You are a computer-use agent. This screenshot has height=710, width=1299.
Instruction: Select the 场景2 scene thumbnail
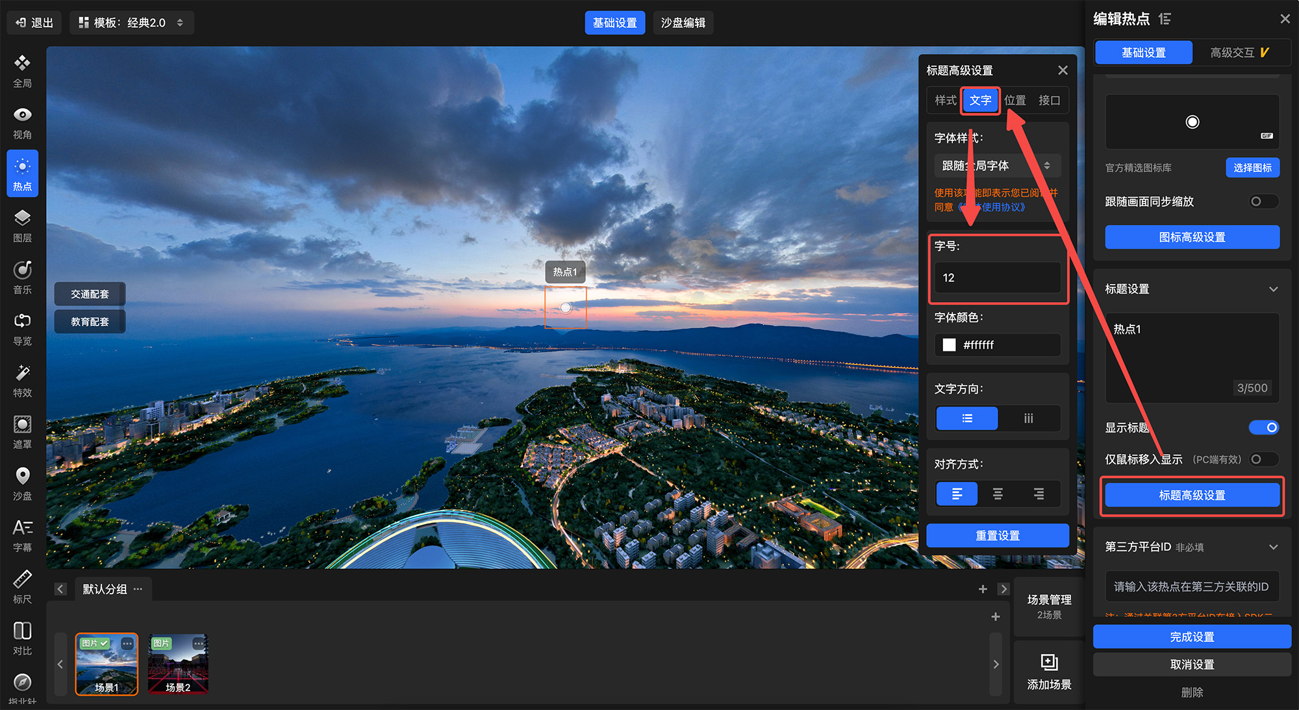click(178, 664)
